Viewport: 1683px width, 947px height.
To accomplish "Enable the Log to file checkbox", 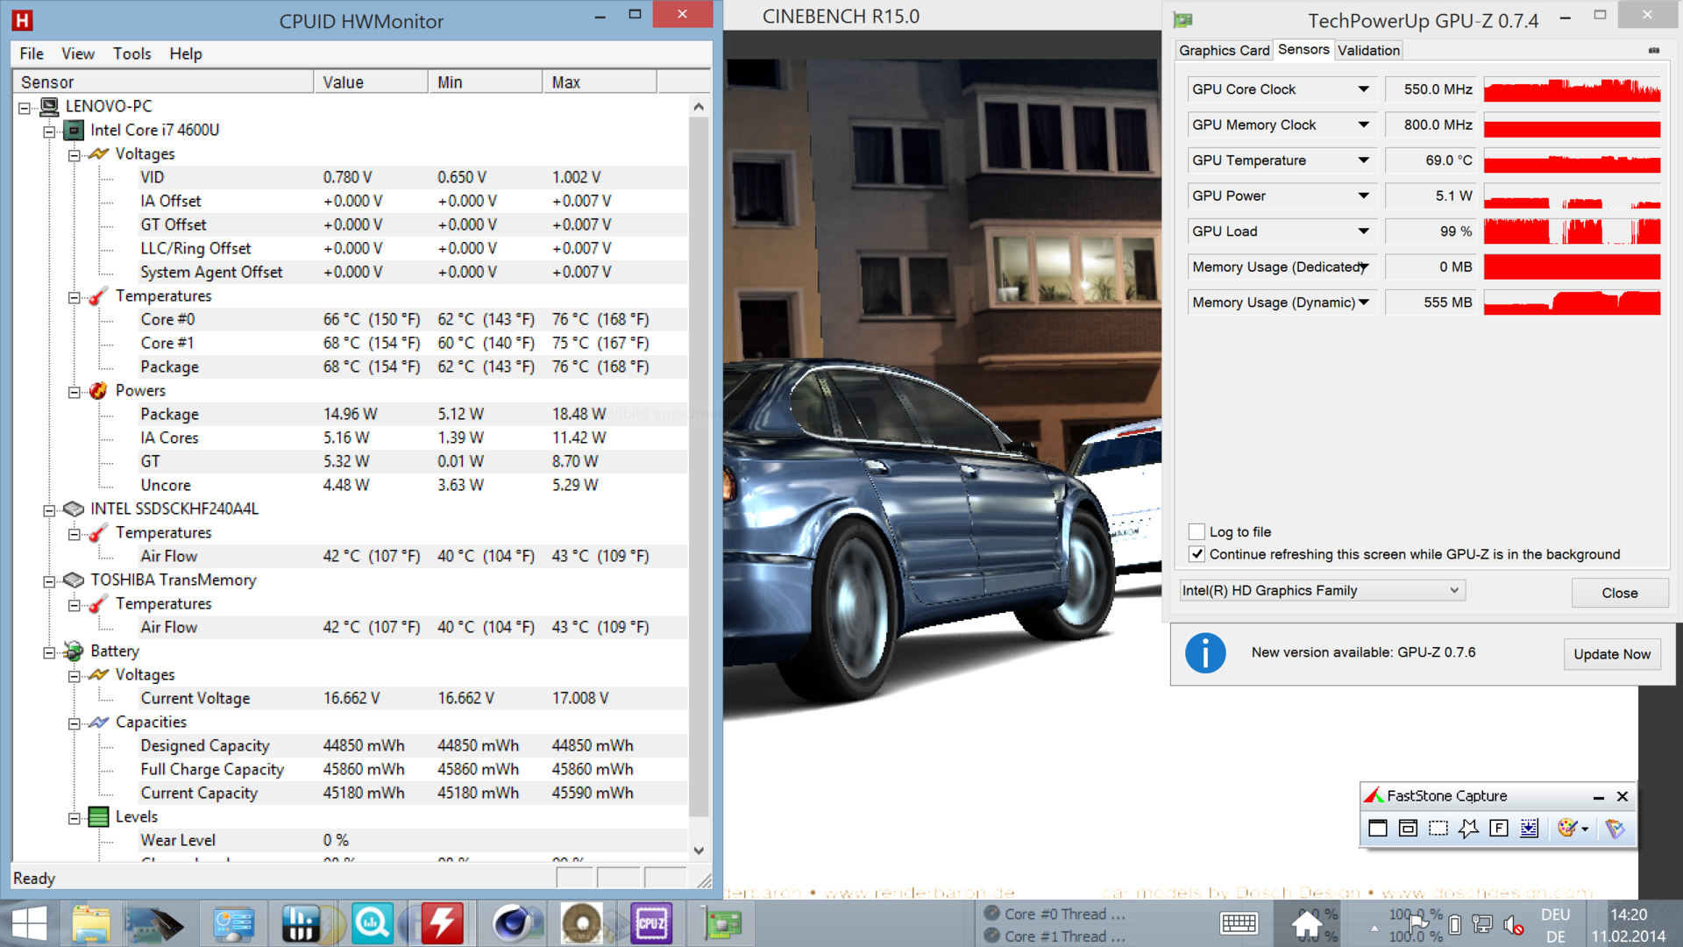I will pyautogui.click(x=1197, y=531).
